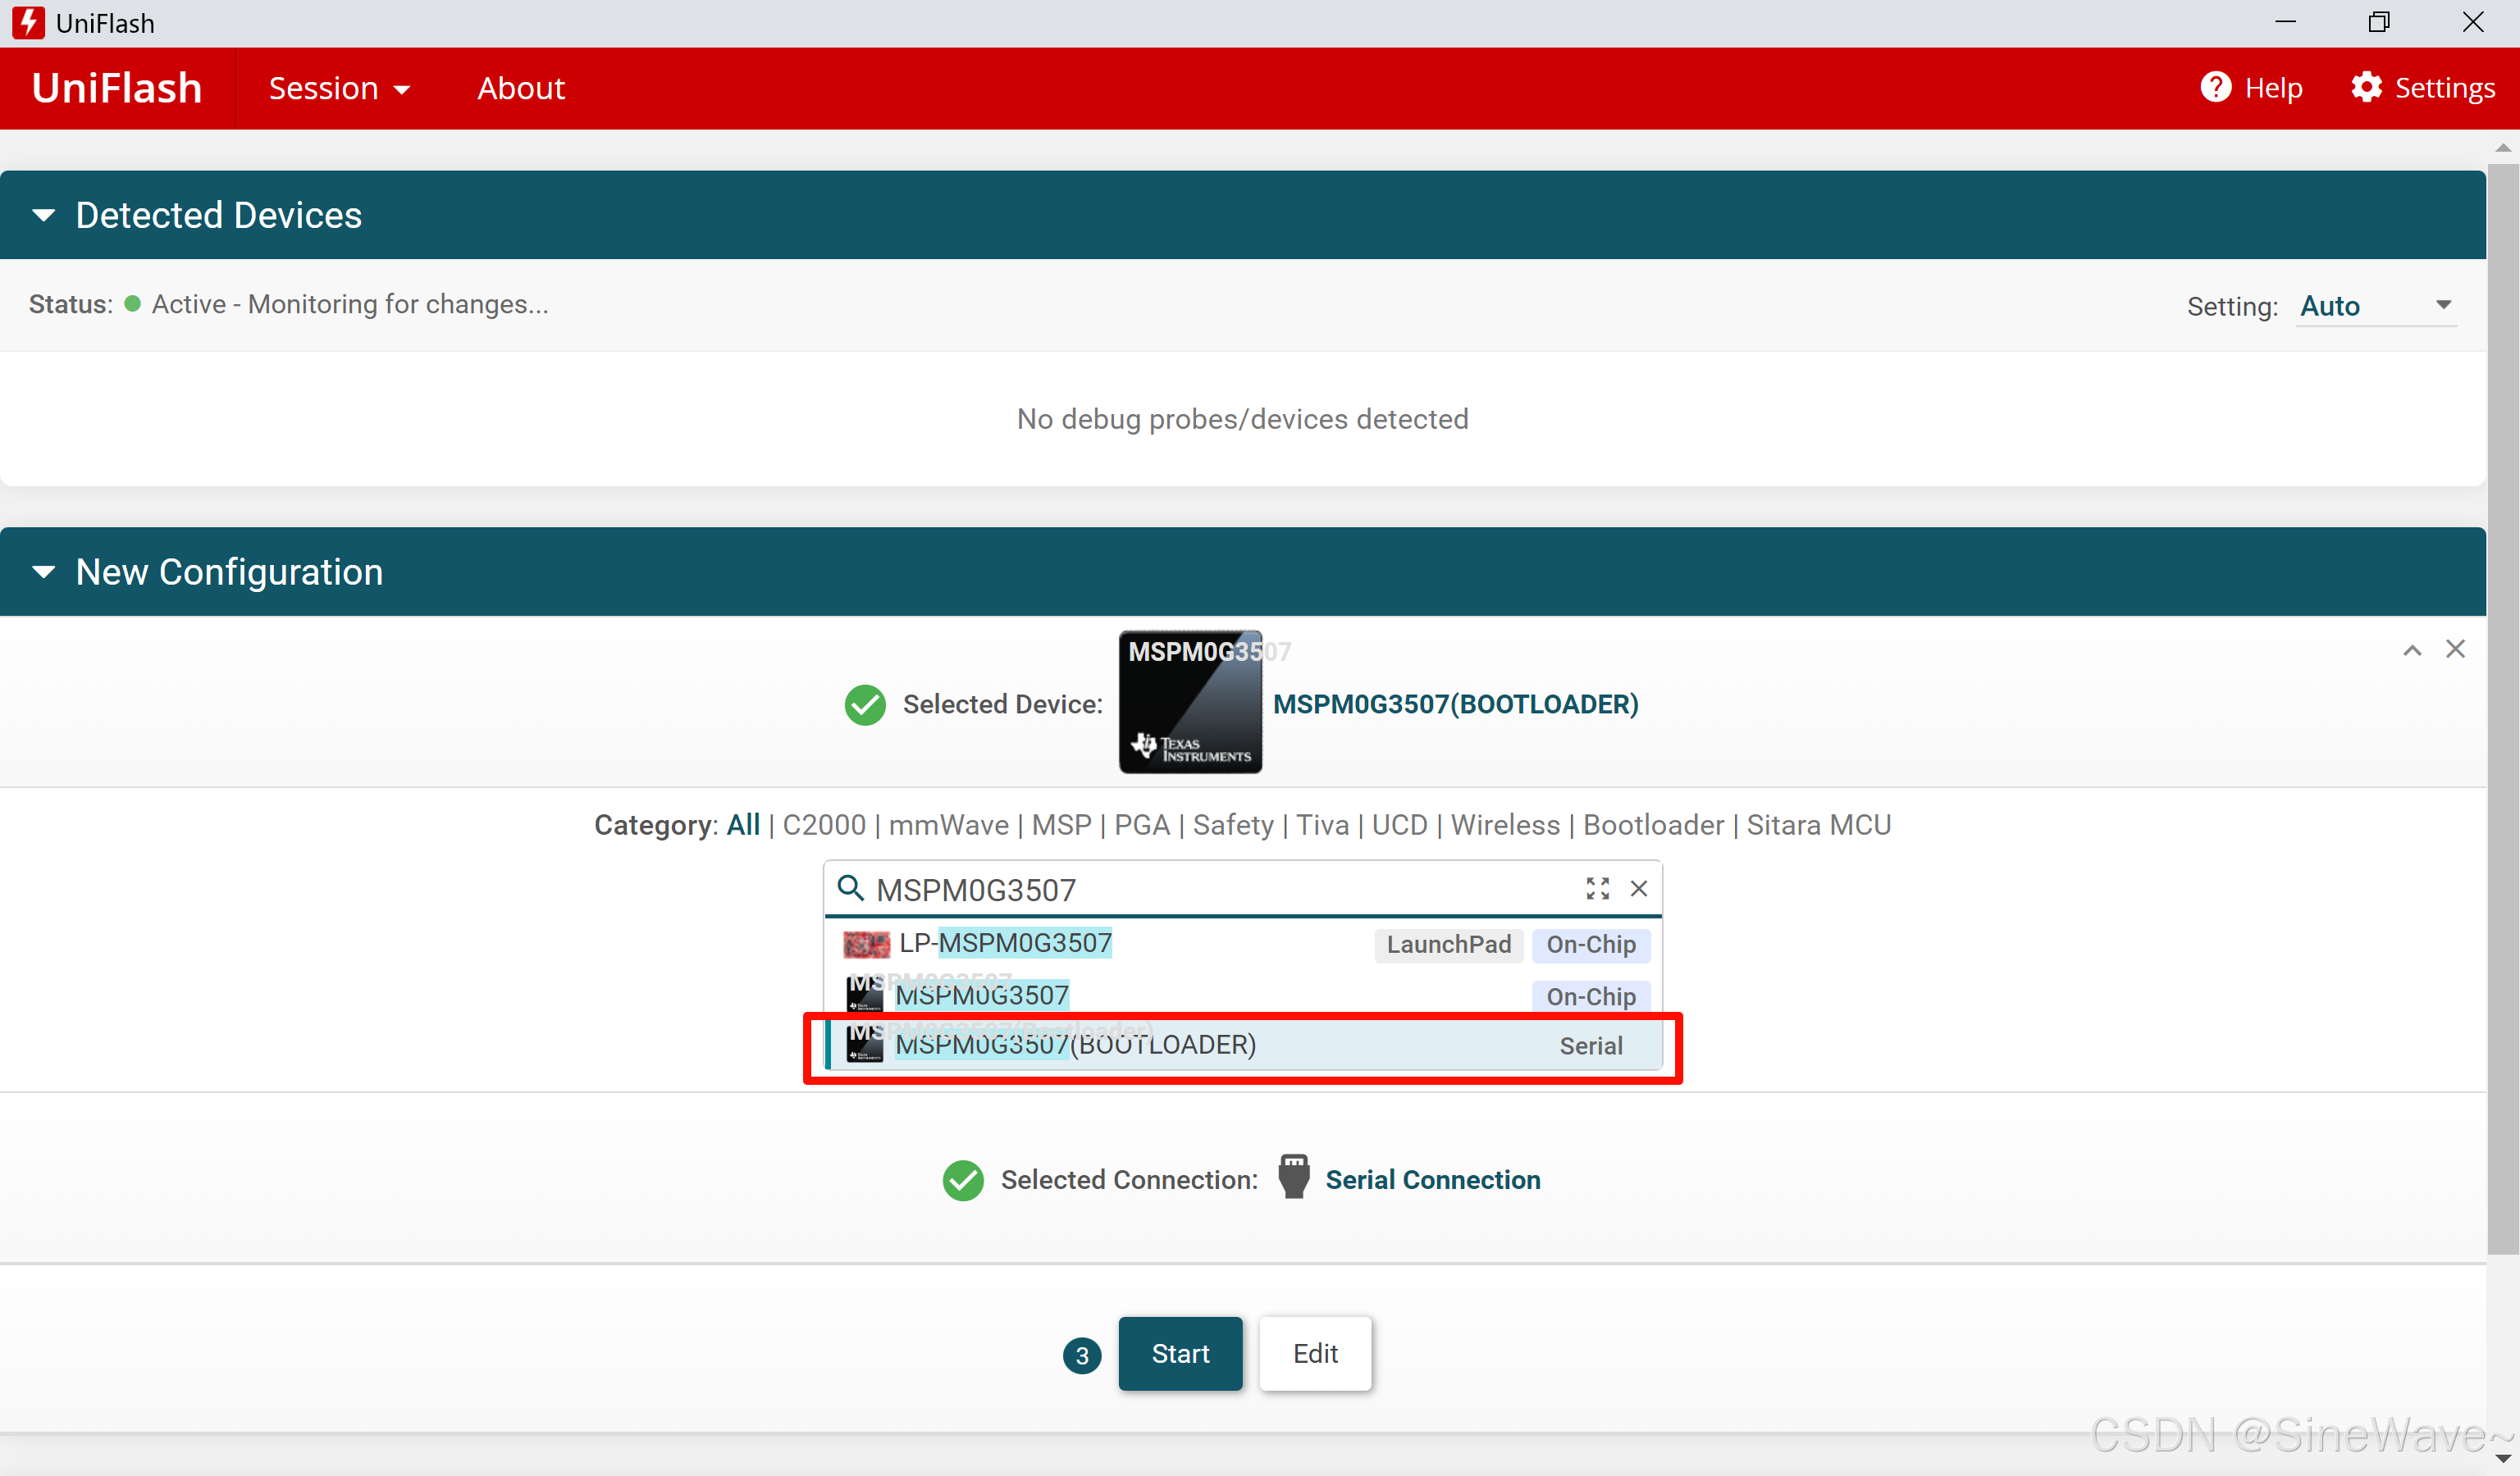
Task: Open the Auto setting dropdown
Action: coord(2376,305)
